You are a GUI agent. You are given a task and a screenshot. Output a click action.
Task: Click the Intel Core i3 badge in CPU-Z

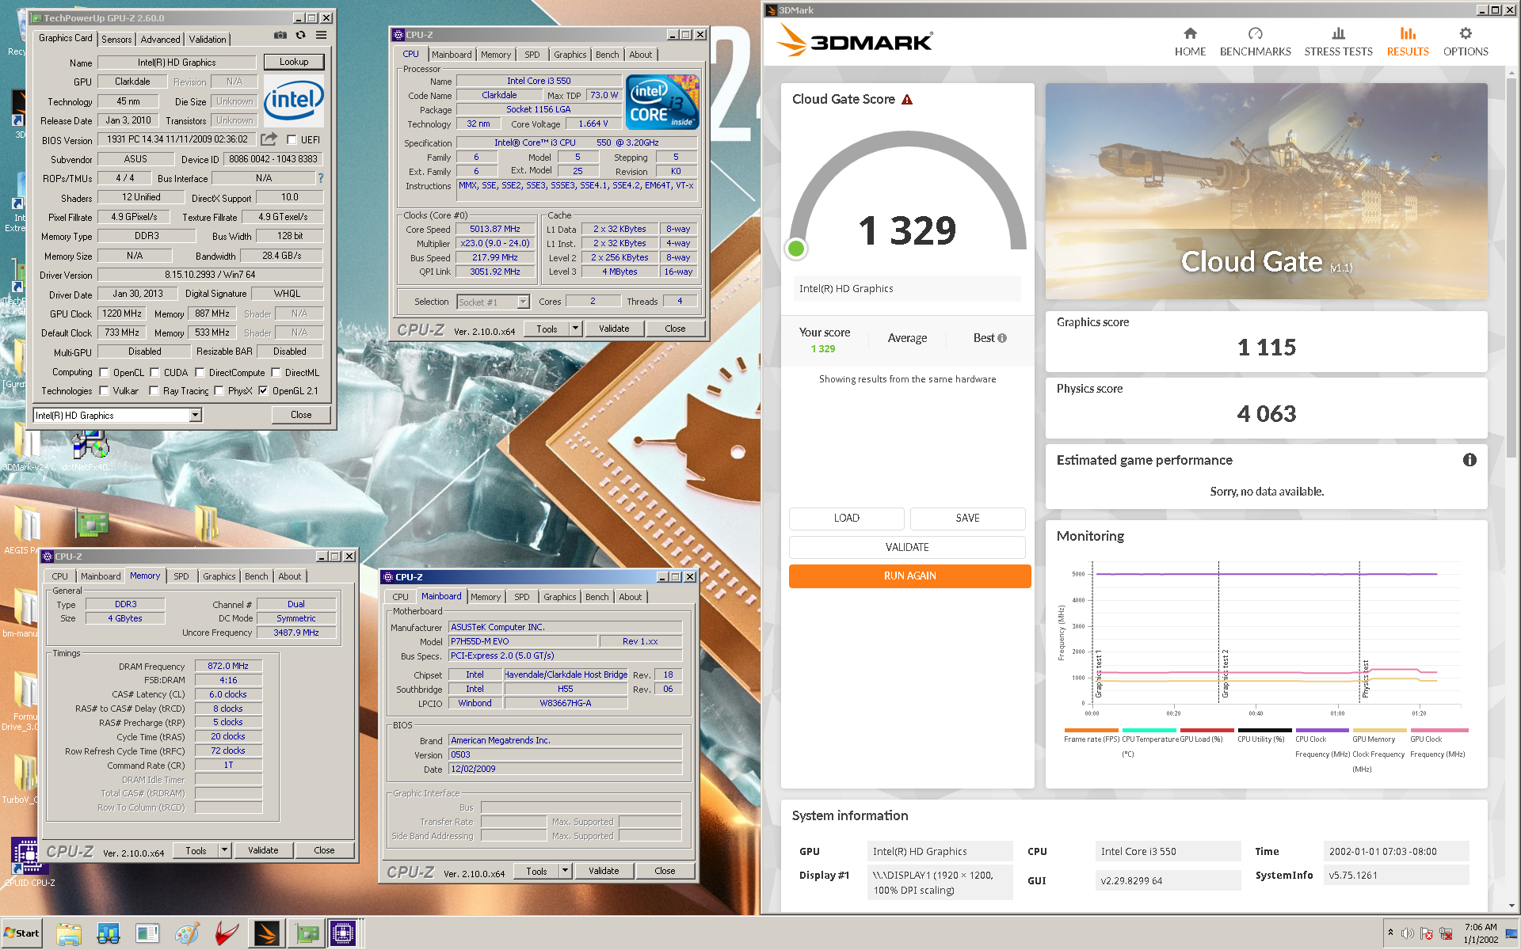[662, 102]
